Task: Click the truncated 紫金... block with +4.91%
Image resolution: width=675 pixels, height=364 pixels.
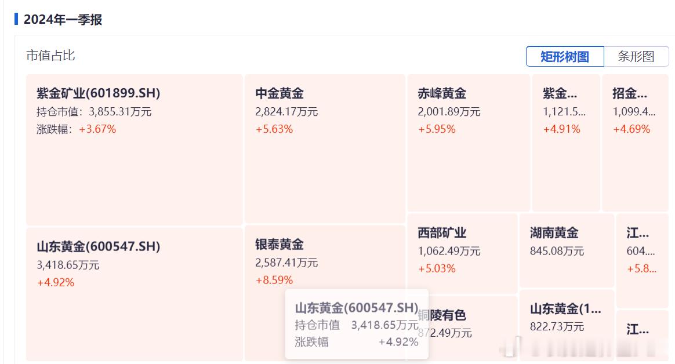Action: [566, 143]
